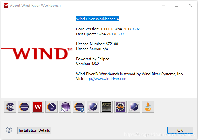
Task: Click the Core Version 1.11.0.0-wb4_20170302 line
Action: click(x=108, y=29)
